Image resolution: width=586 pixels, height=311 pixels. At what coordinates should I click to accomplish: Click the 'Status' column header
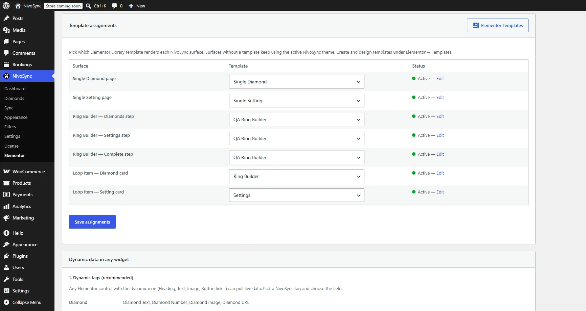[418, 66]
